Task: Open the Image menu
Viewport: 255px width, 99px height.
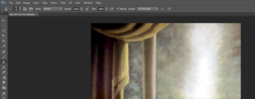Action: coord(27,3)
